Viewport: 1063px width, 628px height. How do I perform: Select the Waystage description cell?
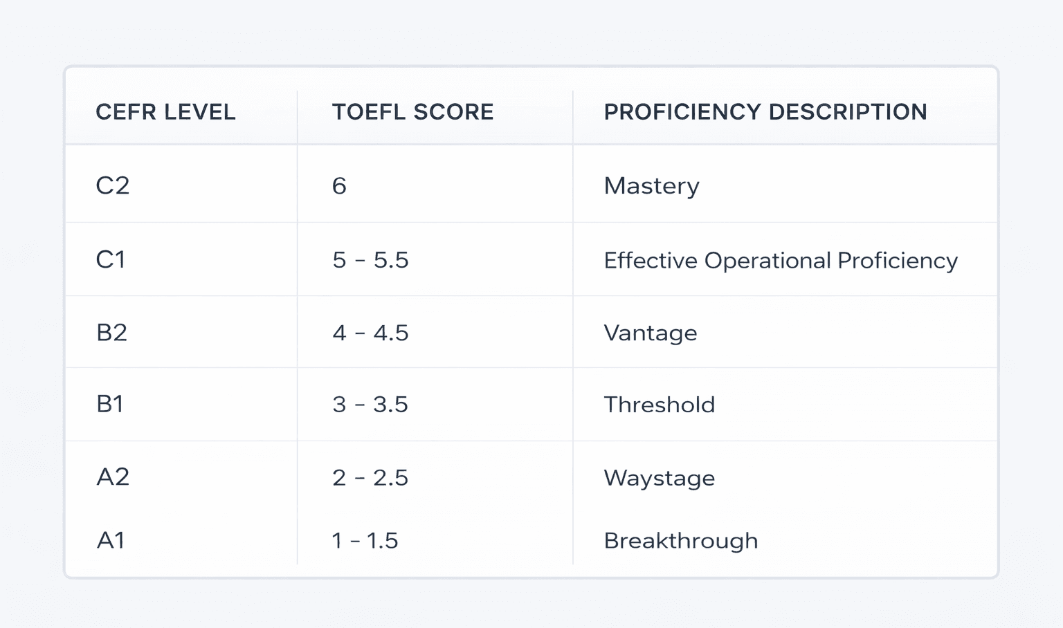[659, 479]
